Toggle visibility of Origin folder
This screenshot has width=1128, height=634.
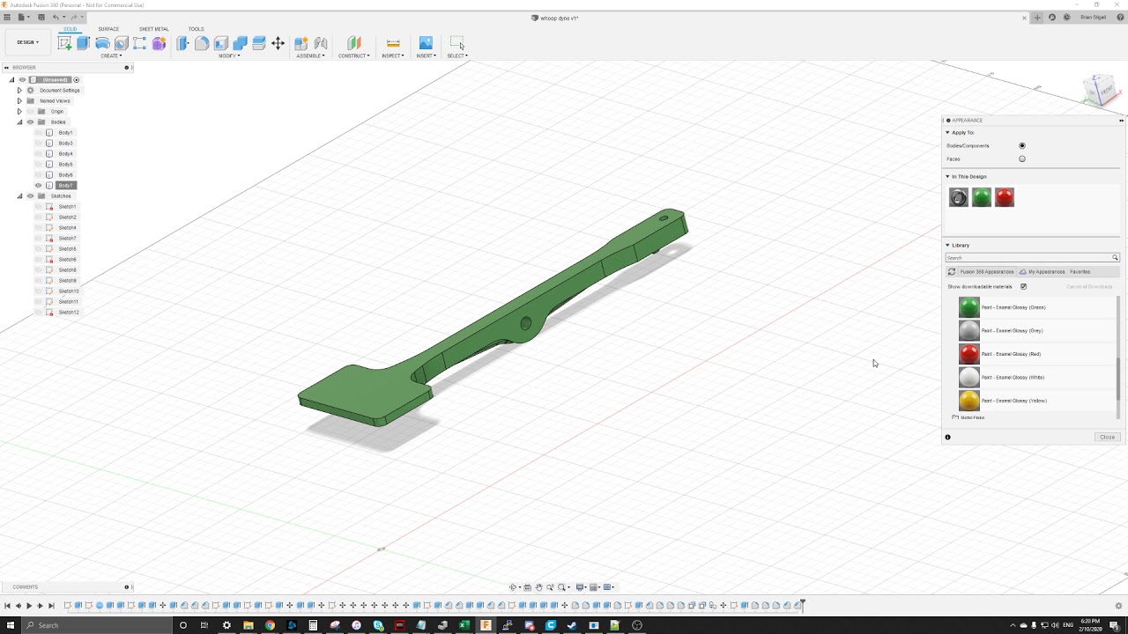coord(30,112)
